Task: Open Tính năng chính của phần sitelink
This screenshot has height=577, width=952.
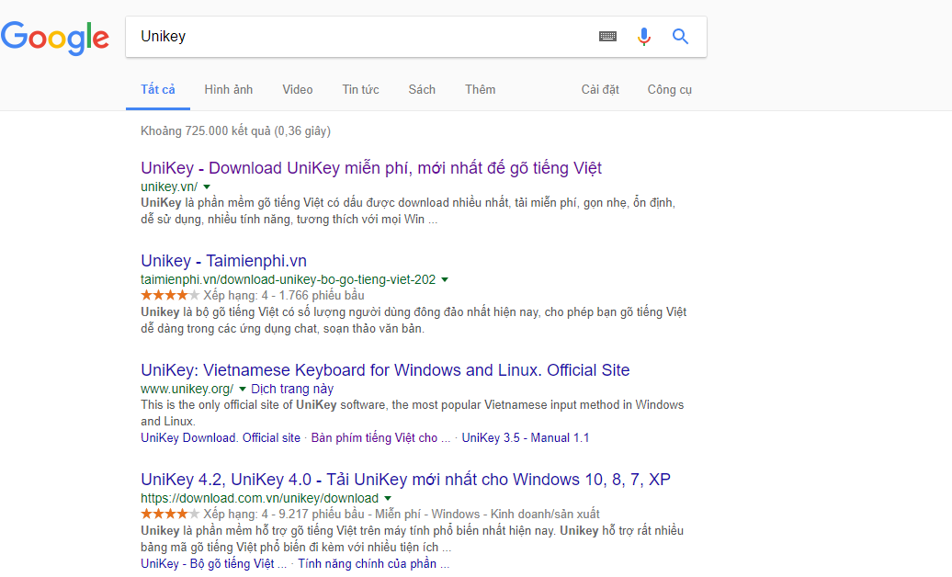Action: [373, 564]
